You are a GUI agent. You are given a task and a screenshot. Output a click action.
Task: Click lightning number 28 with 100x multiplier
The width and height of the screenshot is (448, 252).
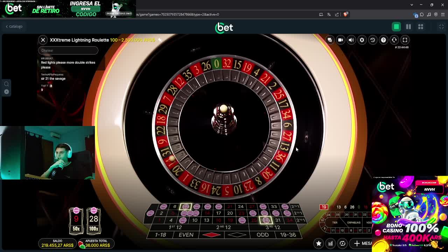93,221
